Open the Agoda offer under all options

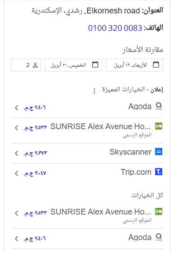pyautogui.click(x=87, y=239)
